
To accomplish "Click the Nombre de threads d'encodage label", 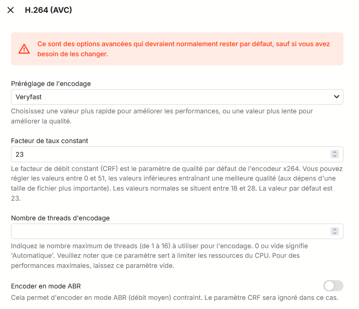I will 60,218.
